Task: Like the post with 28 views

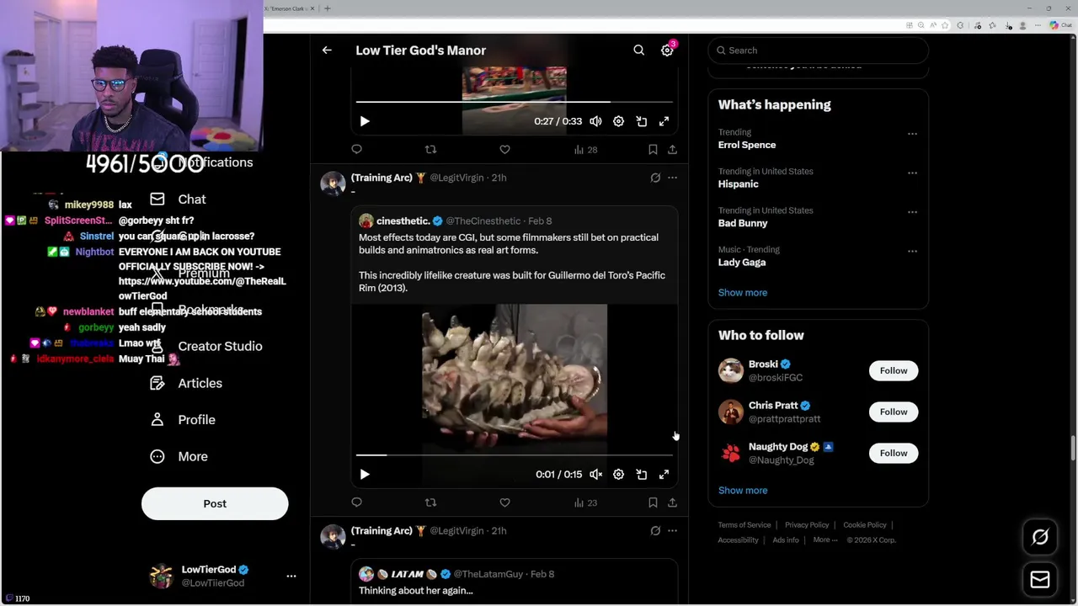Action: pyautogui.click(x=504, y=149)
